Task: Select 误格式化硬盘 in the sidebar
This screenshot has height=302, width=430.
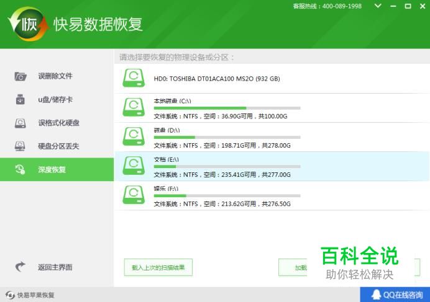Action: pyautogui.click(x=57, y=123)
